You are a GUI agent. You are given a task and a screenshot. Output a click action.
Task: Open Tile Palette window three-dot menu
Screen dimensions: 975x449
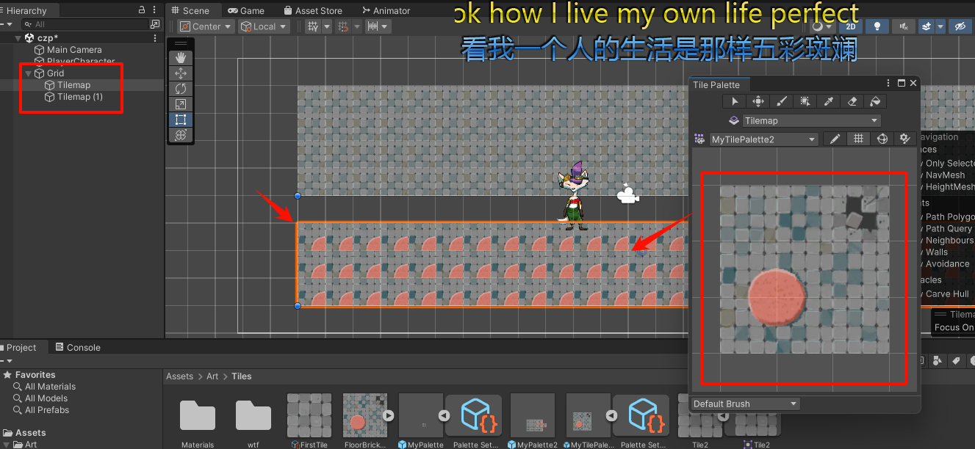pos(889,84)
